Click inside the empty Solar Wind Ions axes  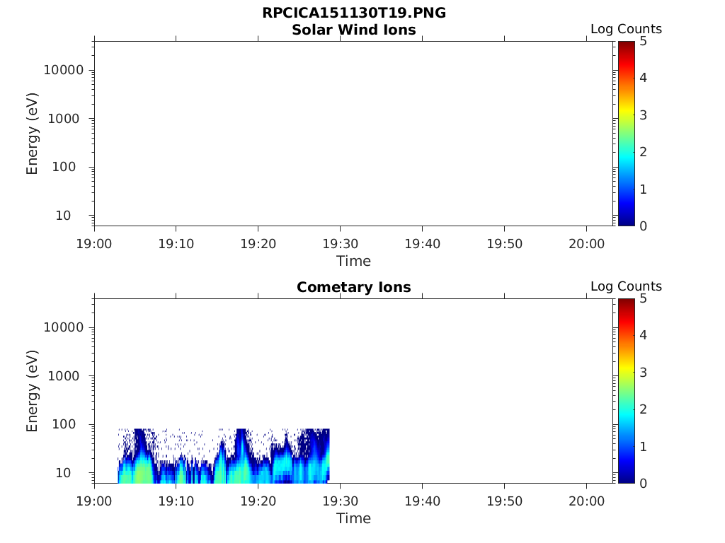[x=354, y=134]
